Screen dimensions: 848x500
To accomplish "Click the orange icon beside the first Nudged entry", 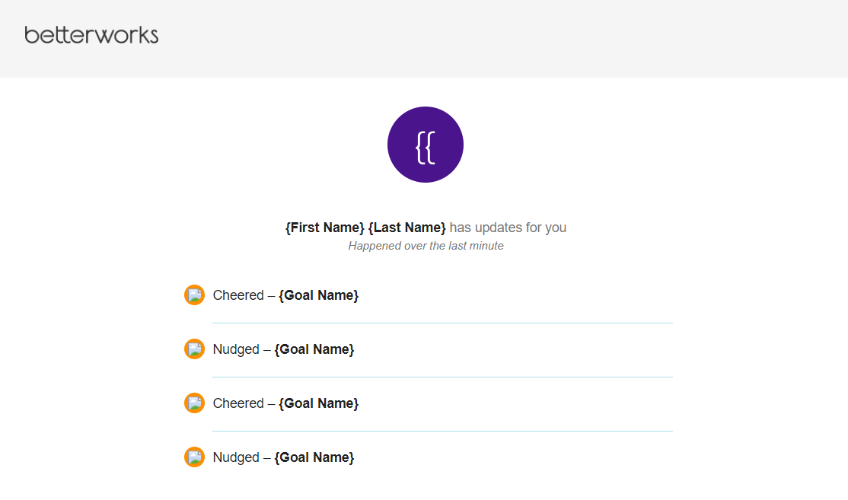I will [194, 349].
